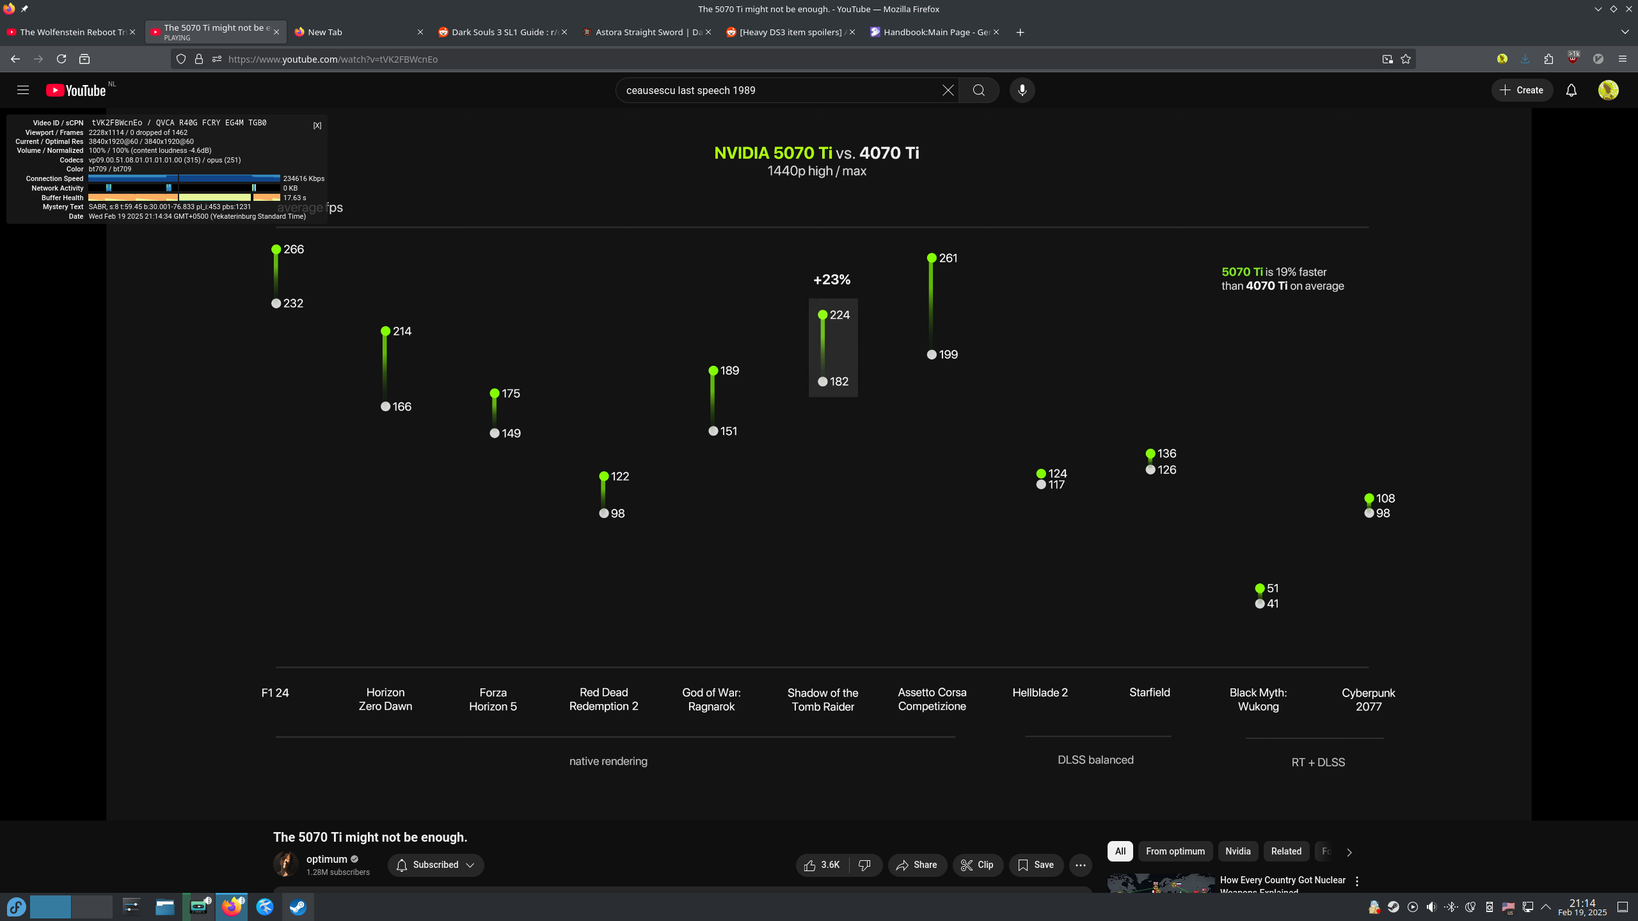
Task: Open clock and calendar widget
Action: [1582, 907]
